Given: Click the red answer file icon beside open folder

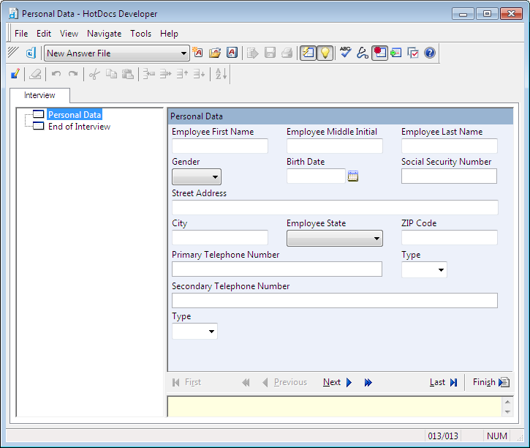Looking at the screenshot, I should pos(232,53).
